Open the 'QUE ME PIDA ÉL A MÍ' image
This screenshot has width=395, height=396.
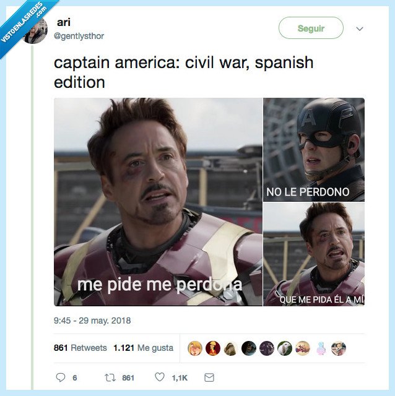314,254
